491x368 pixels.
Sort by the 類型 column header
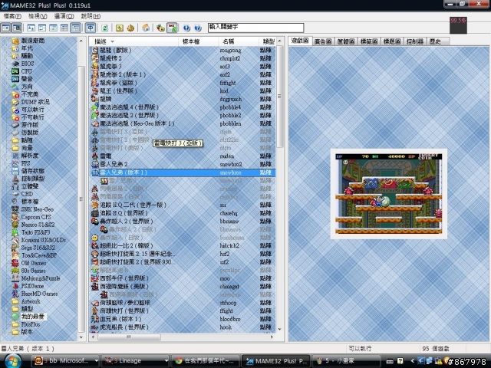tap(267, 41)
